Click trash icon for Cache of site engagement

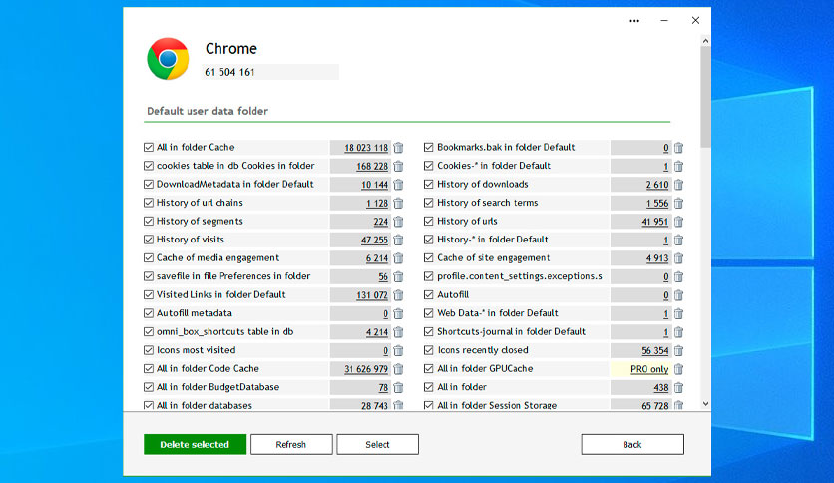(x=678, y=258)
